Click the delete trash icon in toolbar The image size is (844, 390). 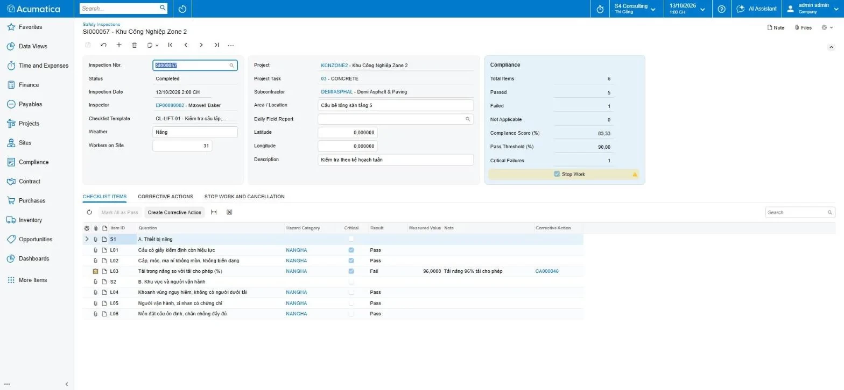pos(135,45)
